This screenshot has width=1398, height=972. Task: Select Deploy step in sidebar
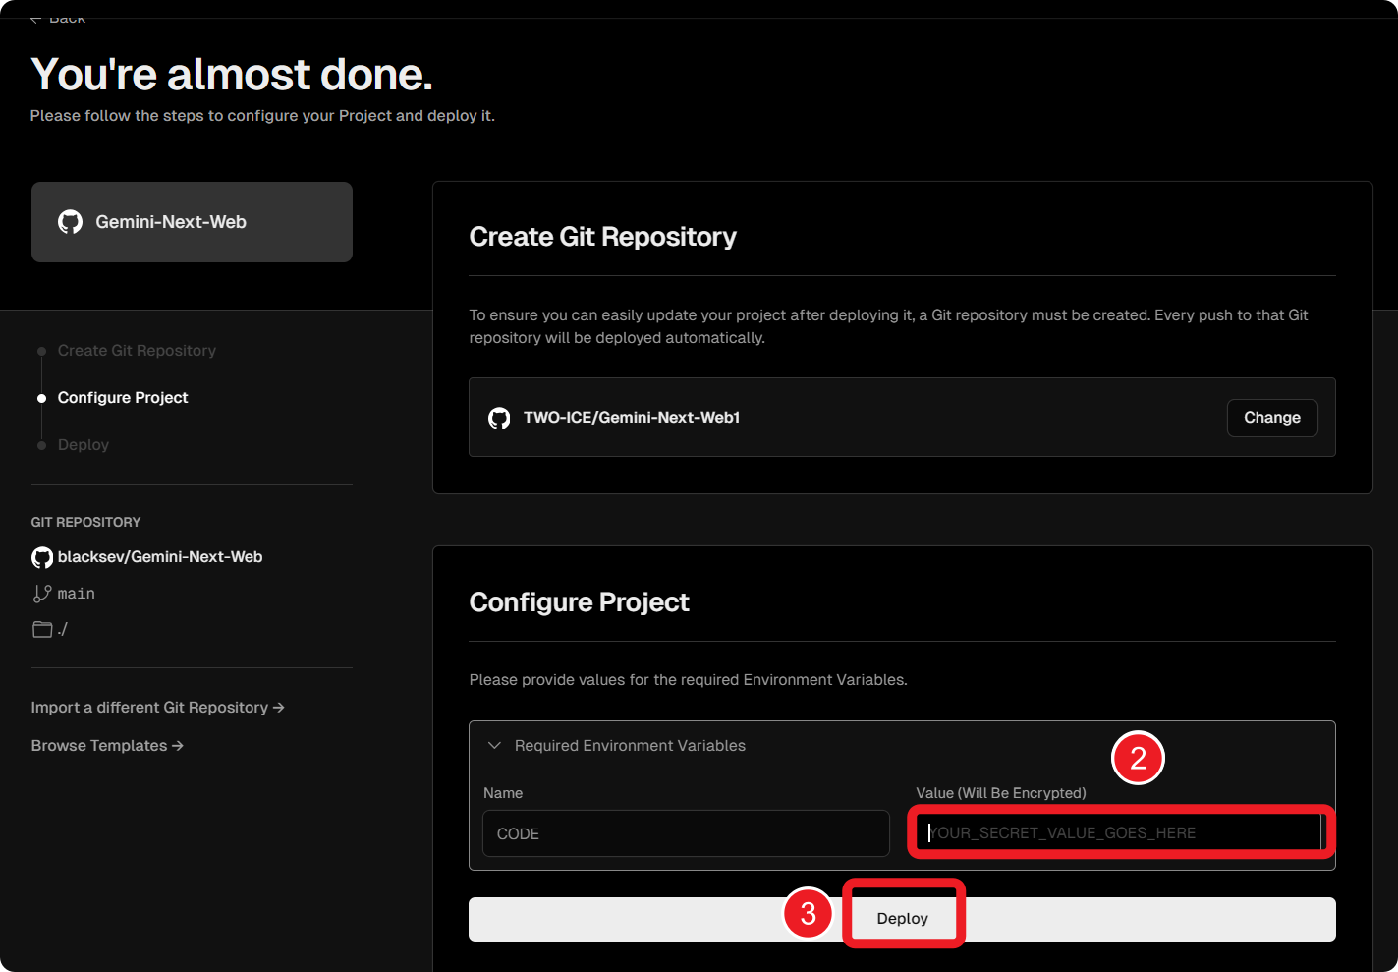(84, 445)
